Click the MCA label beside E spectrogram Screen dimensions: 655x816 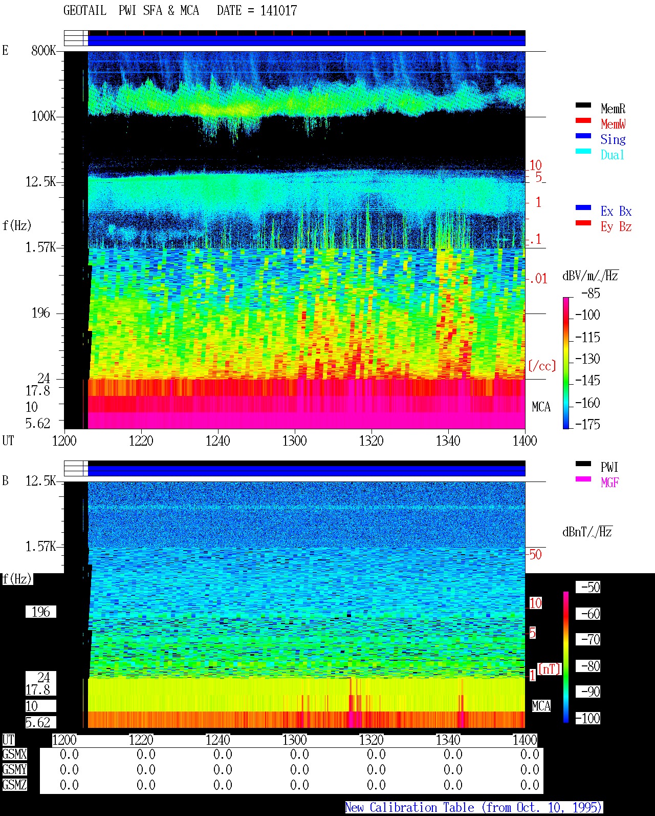[541, 407]
